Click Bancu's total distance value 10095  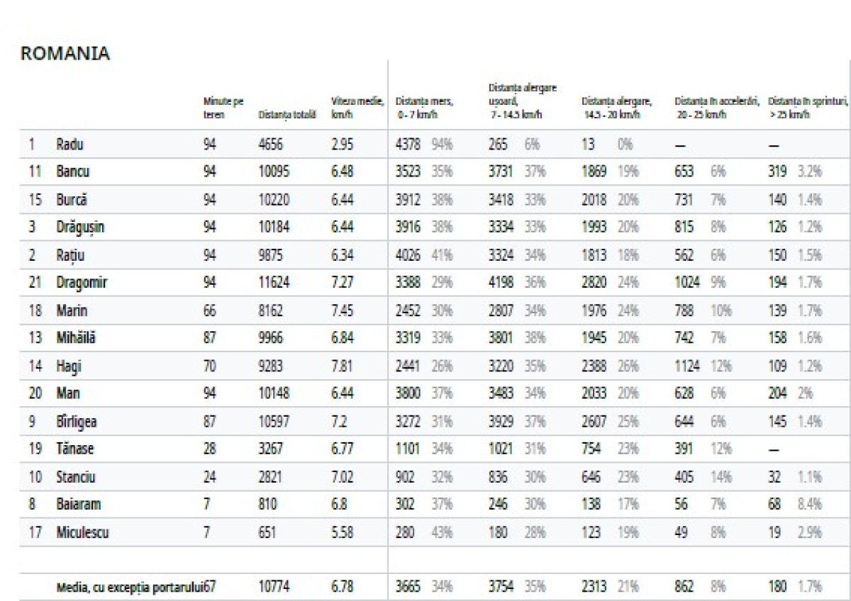[x=274, y=172]
